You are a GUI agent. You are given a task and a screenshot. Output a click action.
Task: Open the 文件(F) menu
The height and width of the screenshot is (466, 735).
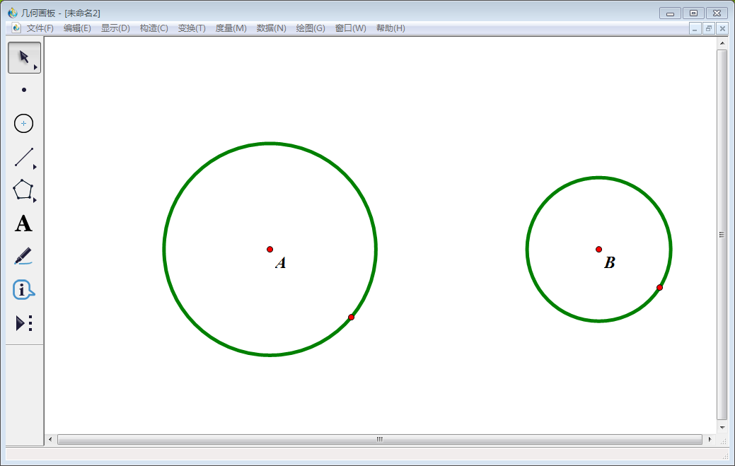(40, 28)
